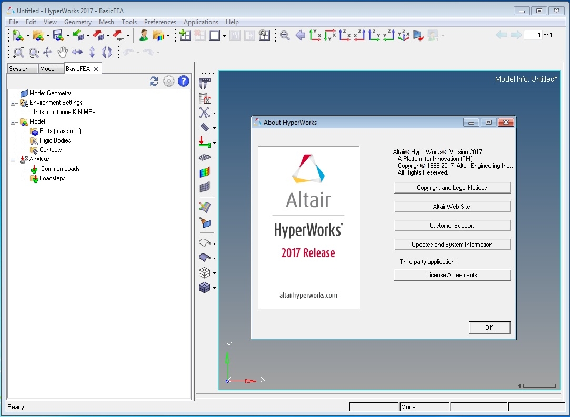Click the caliper measure tool icon
570x417 pixels.
point(205,83)
